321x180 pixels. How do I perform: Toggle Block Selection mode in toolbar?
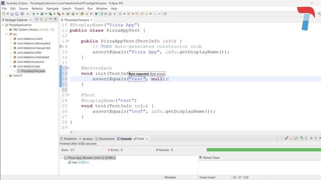pos(110,14)
